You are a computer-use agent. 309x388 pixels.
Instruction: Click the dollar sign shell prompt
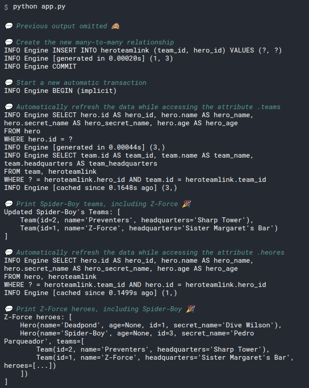(6, 7)
